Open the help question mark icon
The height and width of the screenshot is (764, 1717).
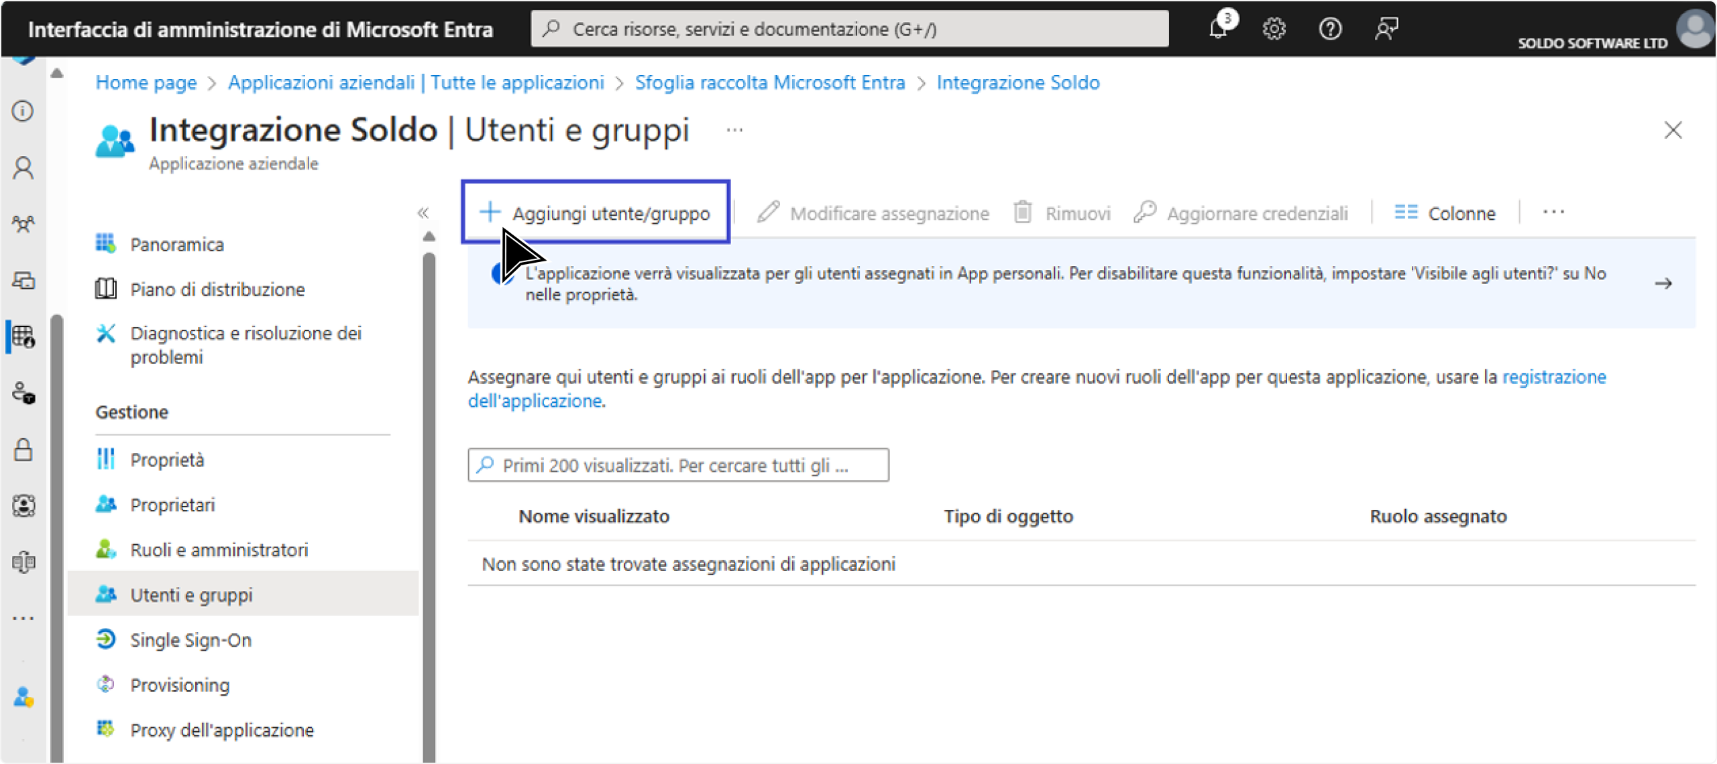(1330, 29)
